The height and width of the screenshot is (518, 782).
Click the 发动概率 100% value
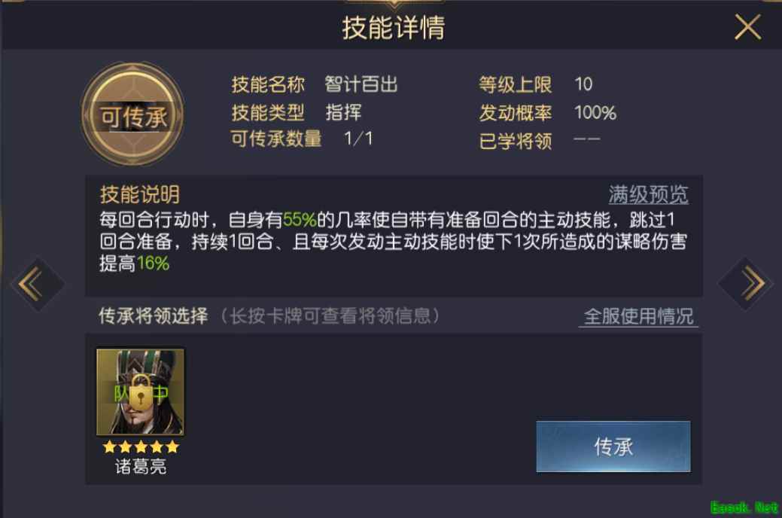[595, 113]
